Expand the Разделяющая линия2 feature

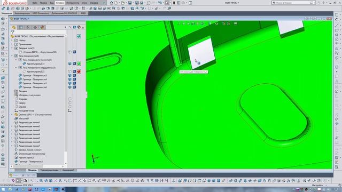(12, 126)
